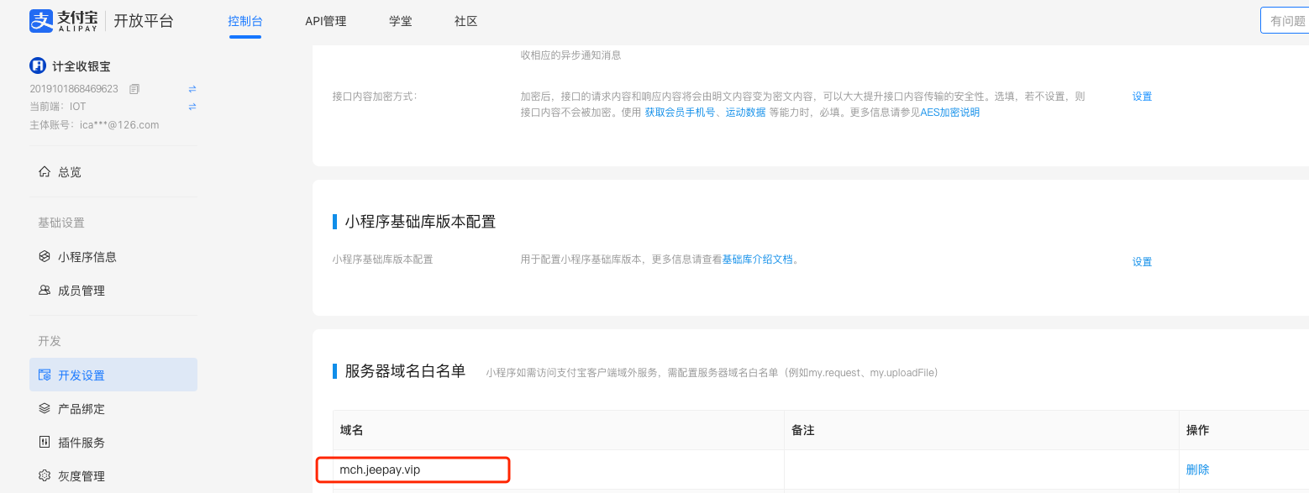Open 产品绑定 in sidebar
Viewport: 1309px width, 493px height.
pyautogui.click(x=81, y=409)
